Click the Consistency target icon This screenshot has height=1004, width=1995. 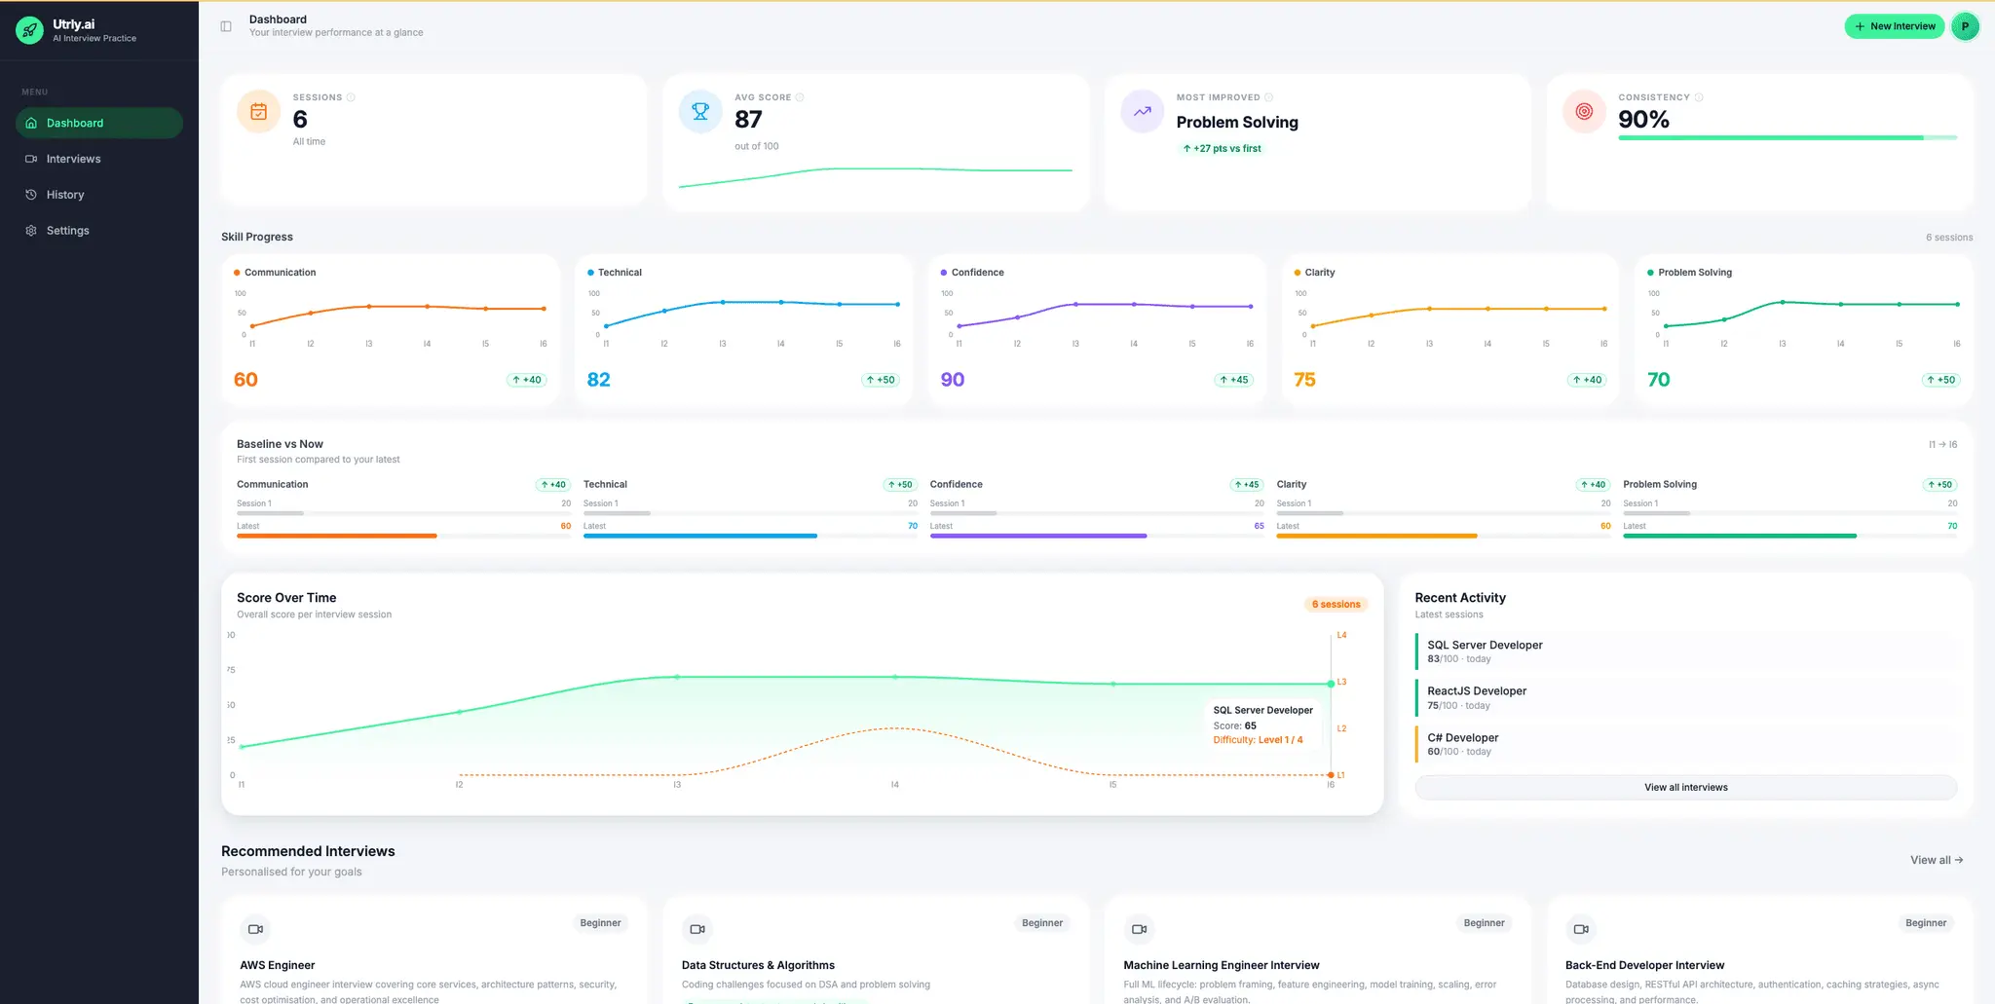pos(1584,112)
